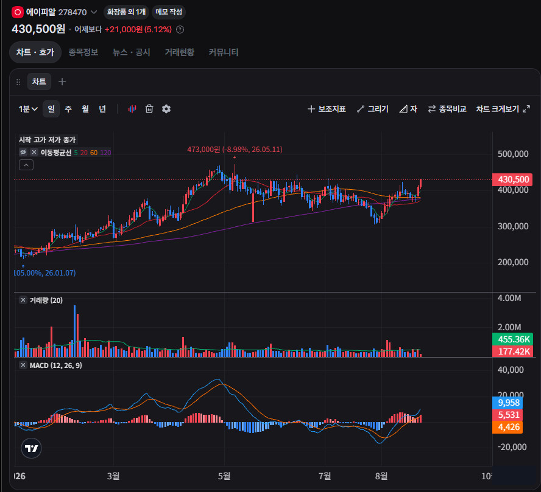541x492 pixels.
Task: Collapse the indicator legend with the up chevron
Action: 26,165
